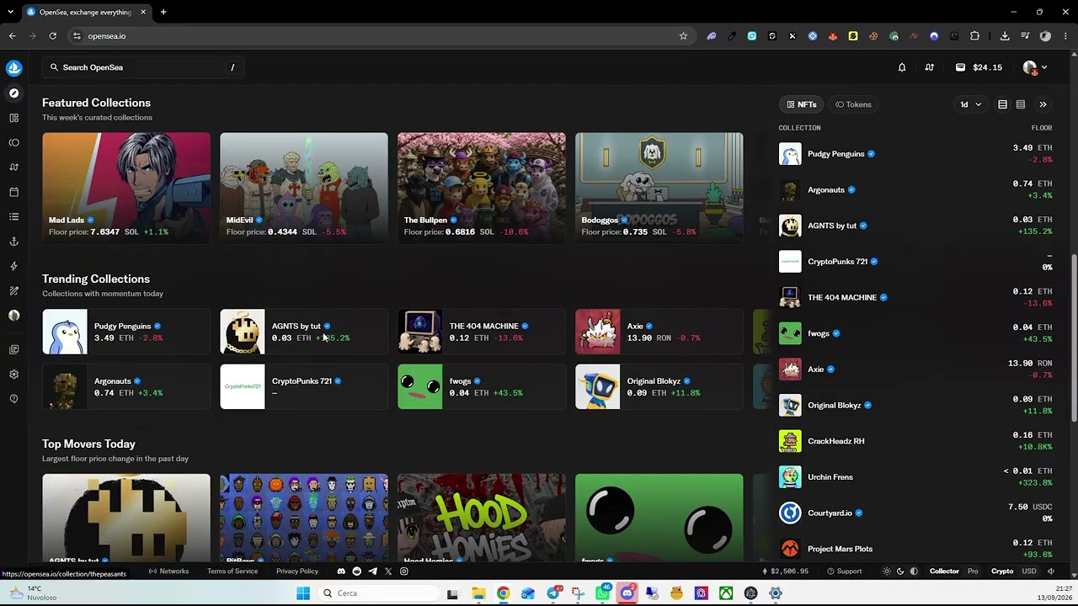Viewport: 1078px width, 606px height.
Task: Open Windows Start button on taskbar
Action: coord(303,593)
